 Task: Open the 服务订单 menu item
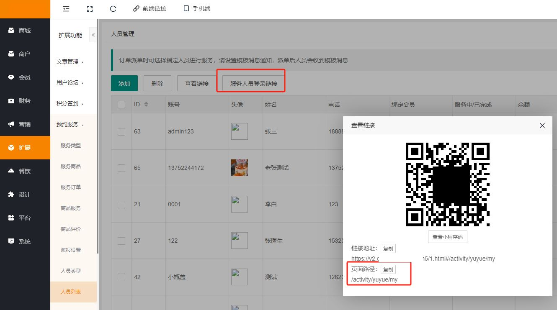(x=70, y=187)
